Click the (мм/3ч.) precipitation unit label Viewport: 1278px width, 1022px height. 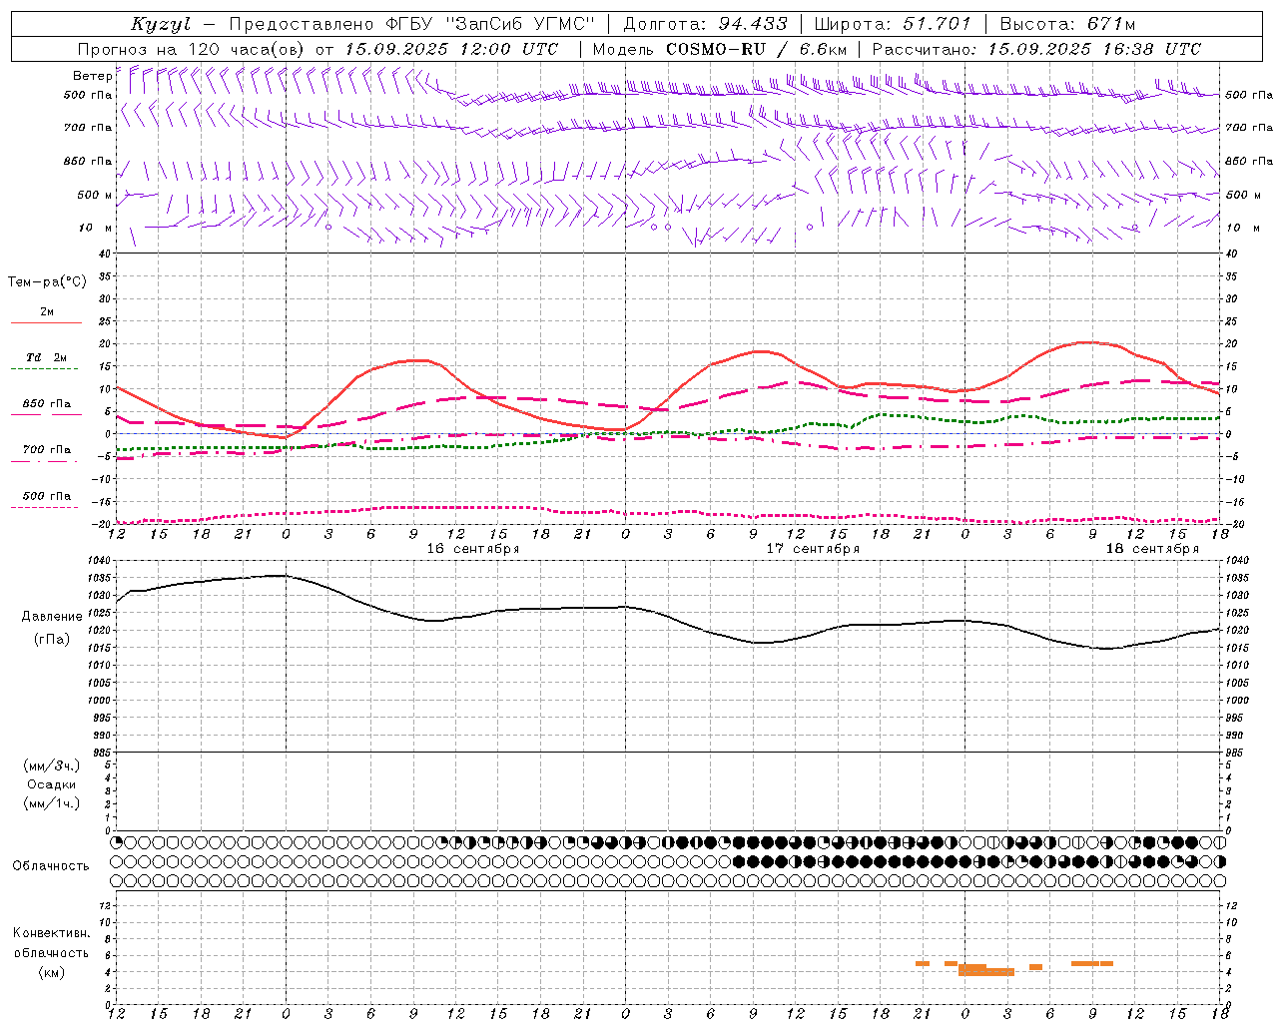pos(52,766)
